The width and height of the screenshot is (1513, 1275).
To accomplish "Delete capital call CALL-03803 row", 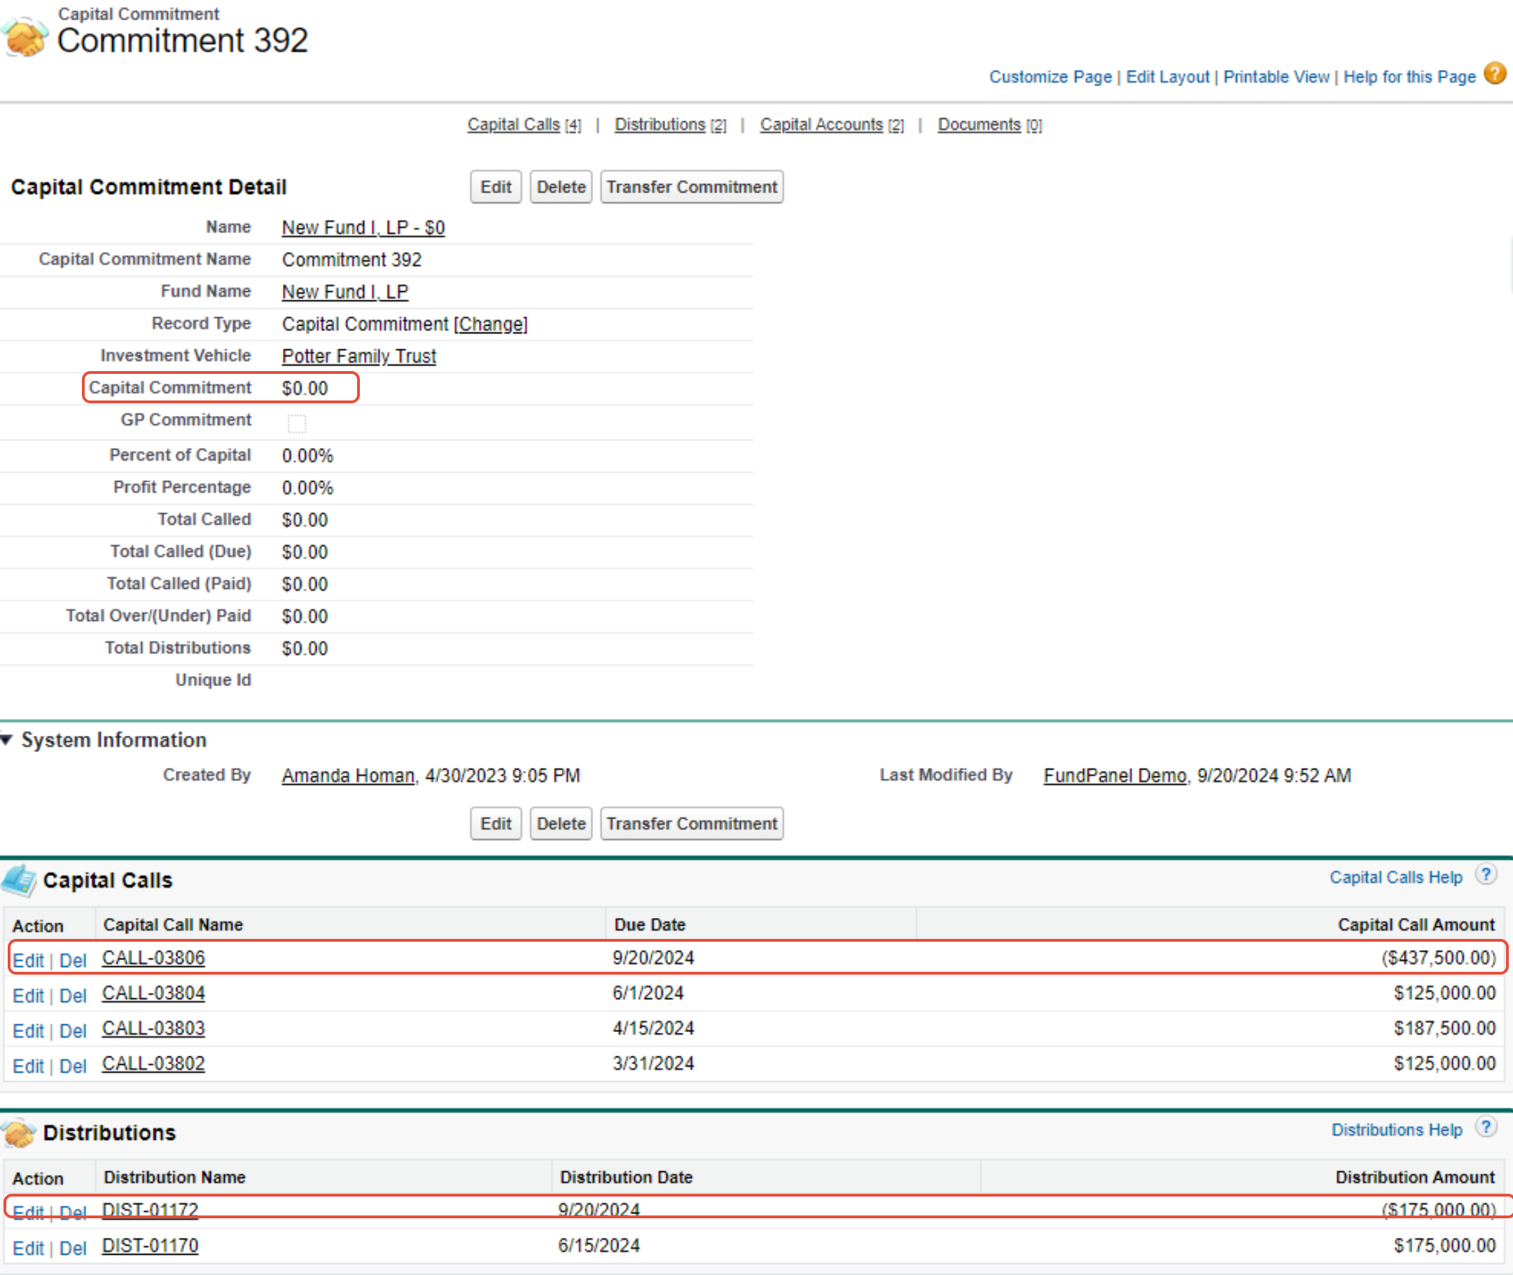I will 72,1031.
